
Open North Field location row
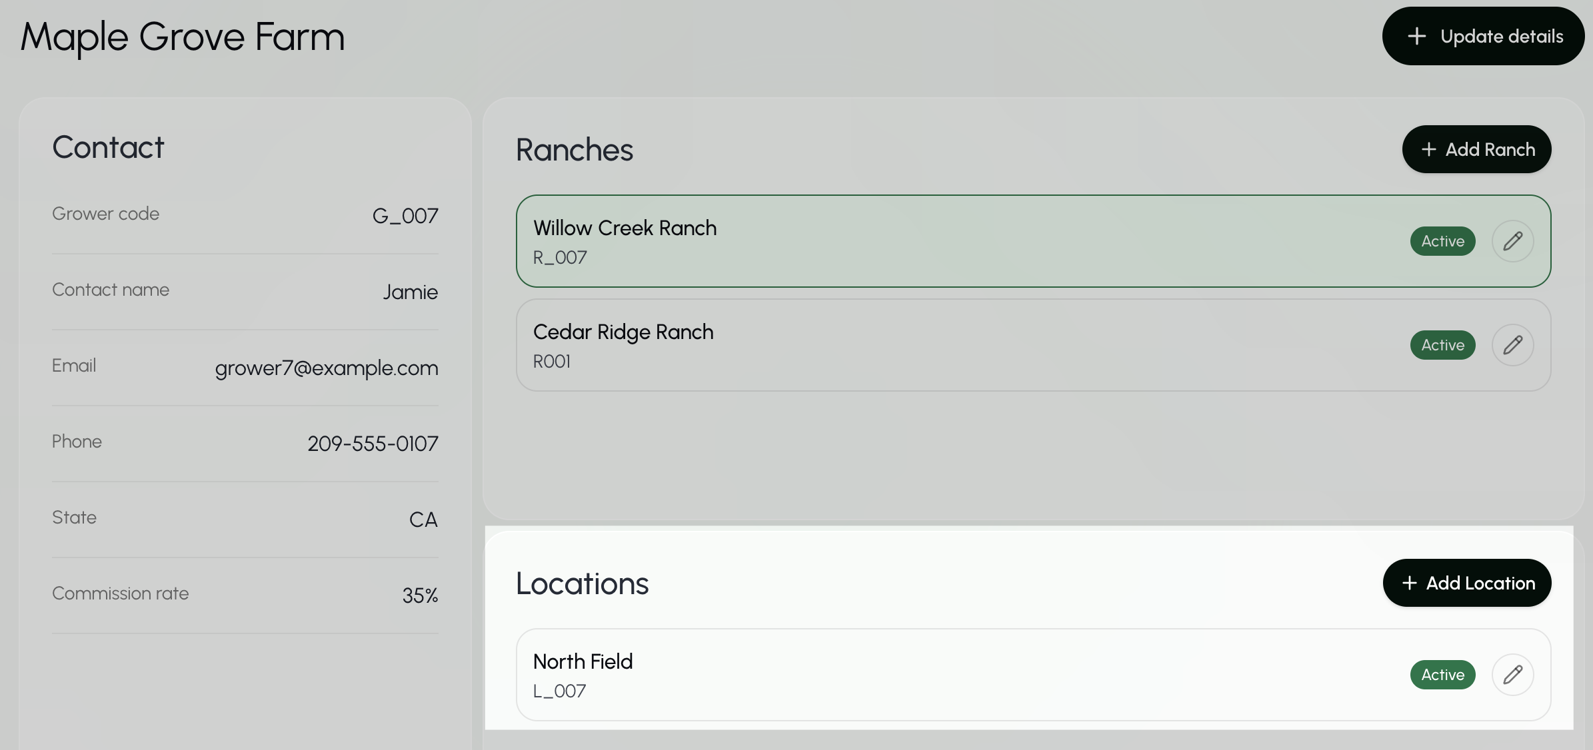point(1033,675)
